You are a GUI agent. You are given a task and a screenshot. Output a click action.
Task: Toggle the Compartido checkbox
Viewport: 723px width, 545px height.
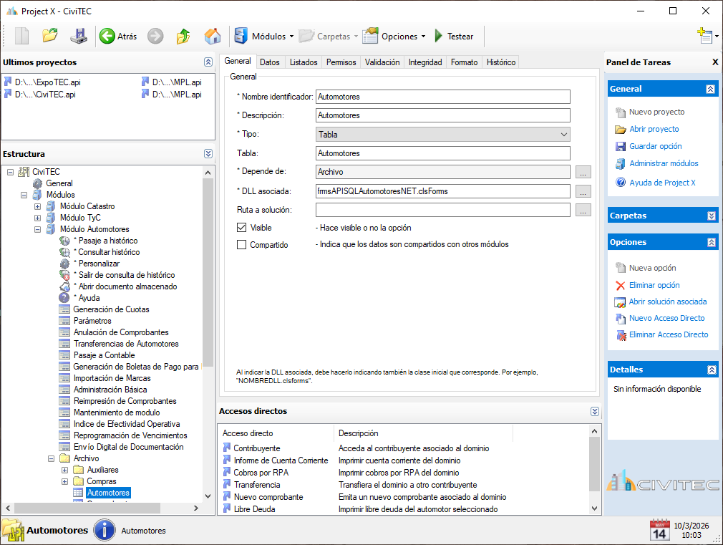(242, 245)
